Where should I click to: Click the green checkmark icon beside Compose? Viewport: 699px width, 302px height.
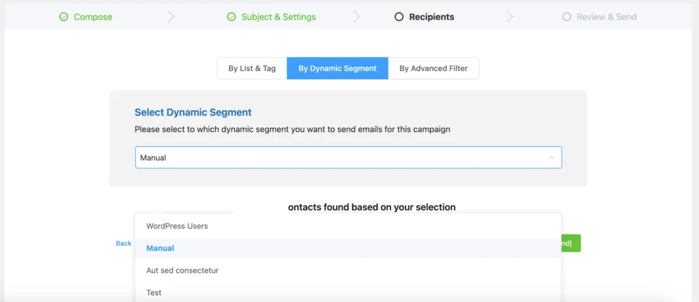click(x=63, y=17)
